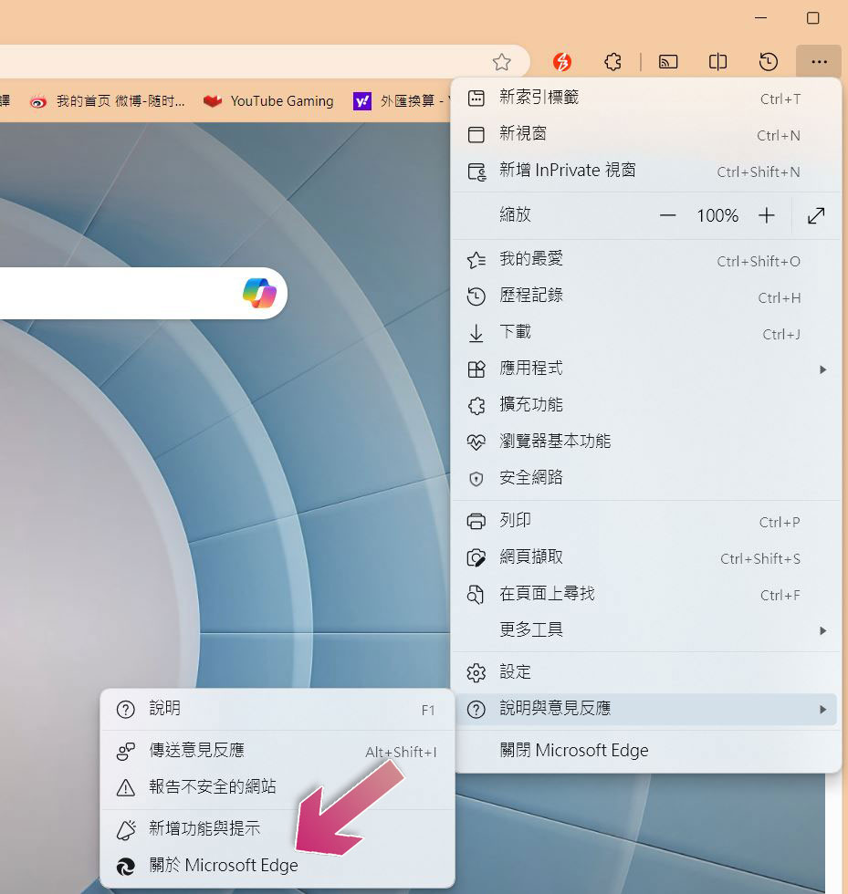The height and width of the screenshot is (894, 848).
Task: Open 設定 from the menu
Action: [x=515, y=672]
